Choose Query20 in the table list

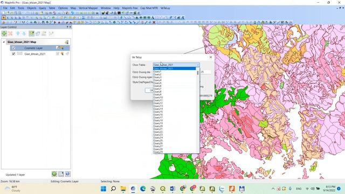175,126
